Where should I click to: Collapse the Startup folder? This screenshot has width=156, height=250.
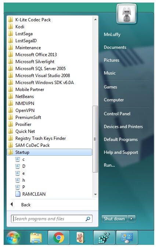tap(50, 152)
